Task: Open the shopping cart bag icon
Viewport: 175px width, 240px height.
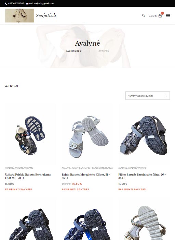Action: pos(160,16)
